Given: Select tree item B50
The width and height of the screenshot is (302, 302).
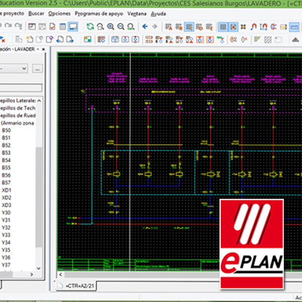Looking at the screenshot, I should click(x=7, y=130).
